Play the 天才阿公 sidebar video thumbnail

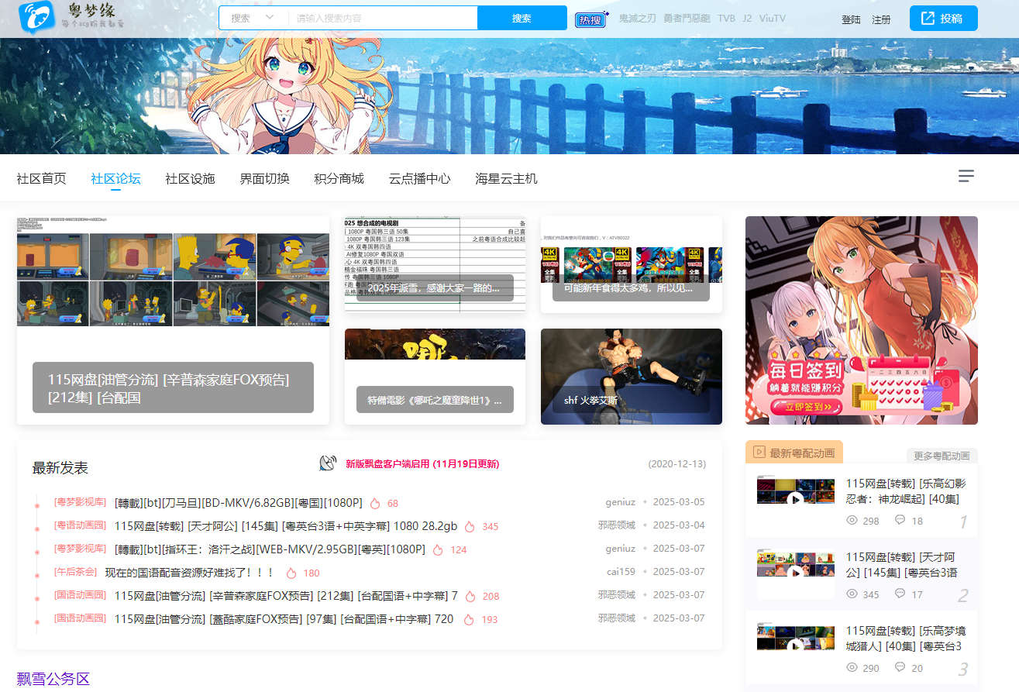click(x=796, y=573)
